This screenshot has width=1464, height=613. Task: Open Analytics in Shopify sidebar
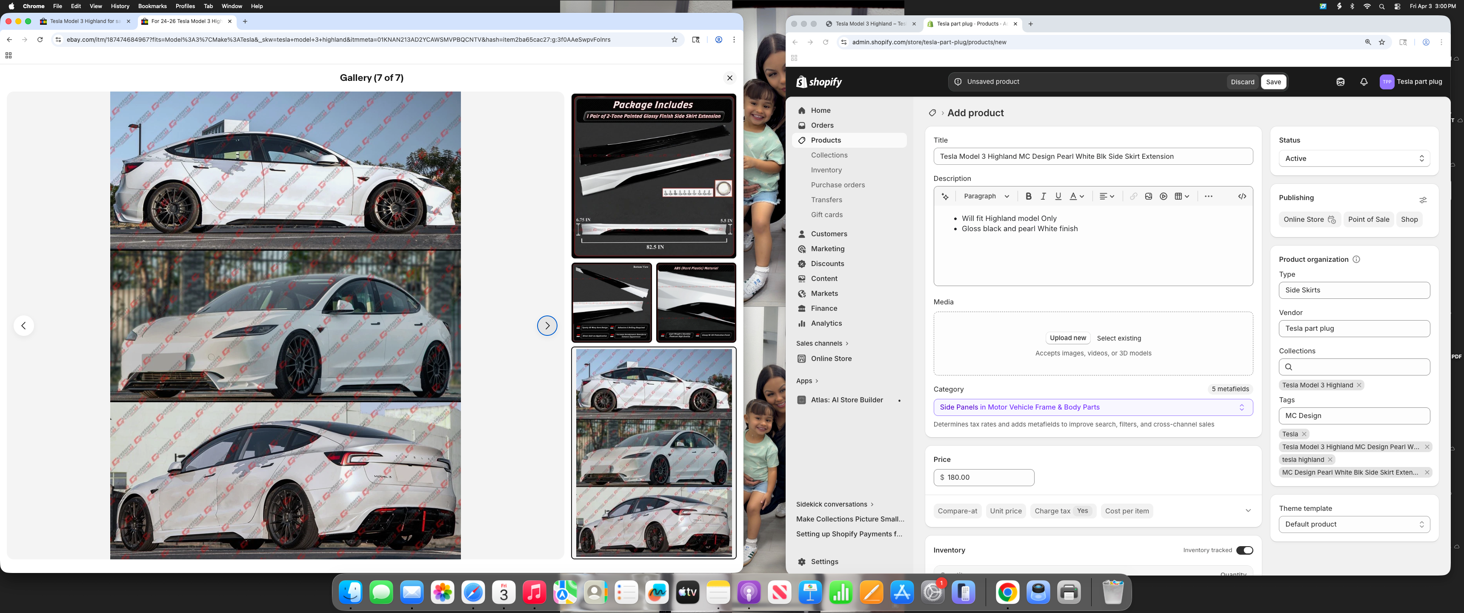pyautogui.click(x=826, y=324)
